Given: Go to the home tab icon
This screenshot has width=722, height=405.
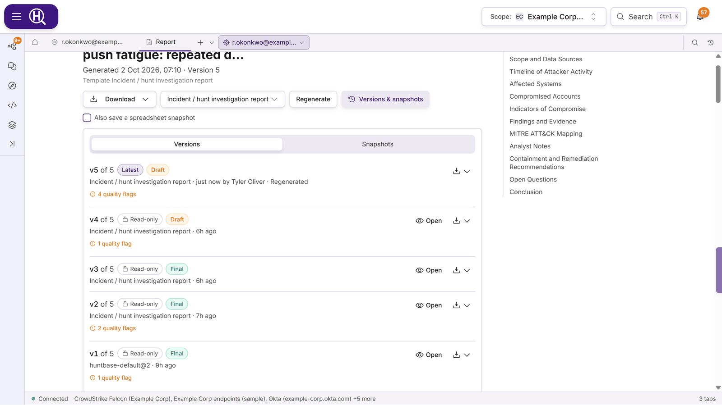Looking at the screenshot, I should tap(35, 42).
